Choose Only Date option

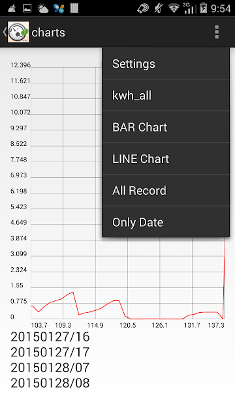coord(166,222)
